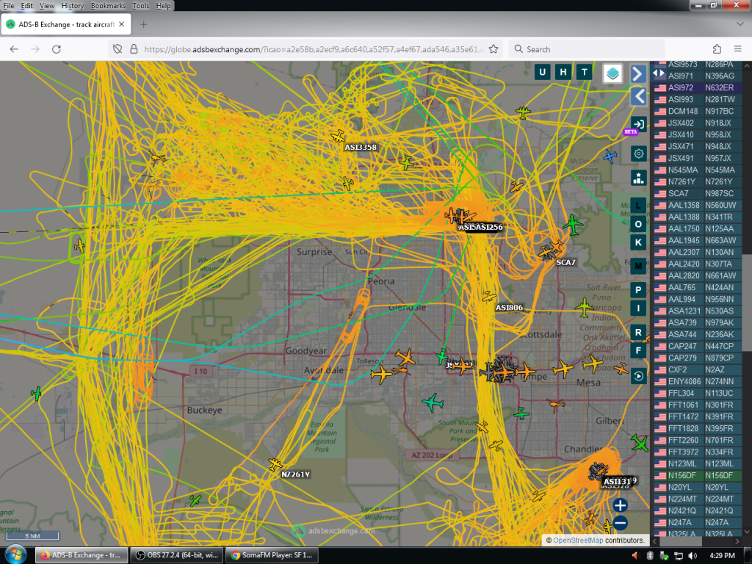
Task: Open the Help menu
Action: point(163,6)
